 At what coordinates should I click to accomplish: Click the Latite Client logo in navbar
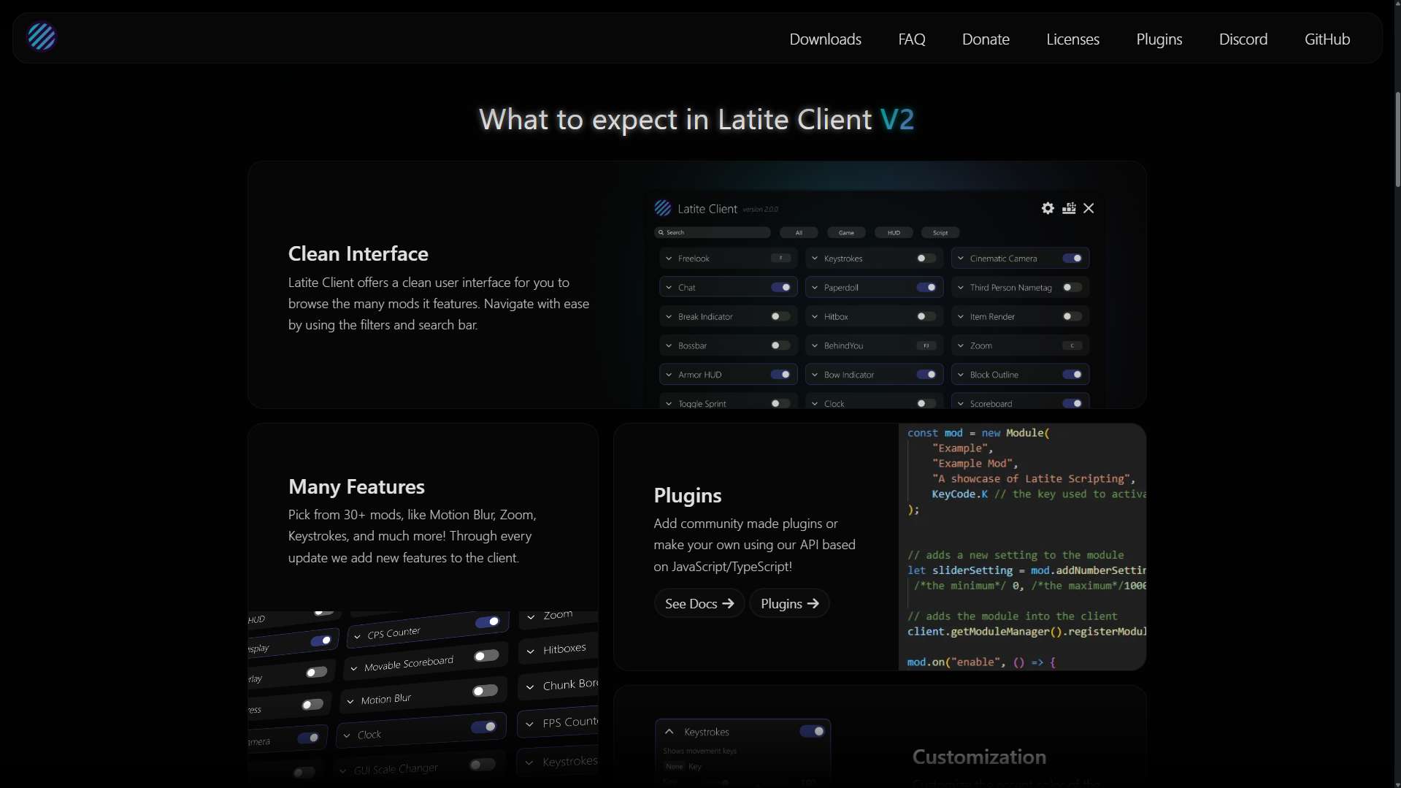click(42, 37)
